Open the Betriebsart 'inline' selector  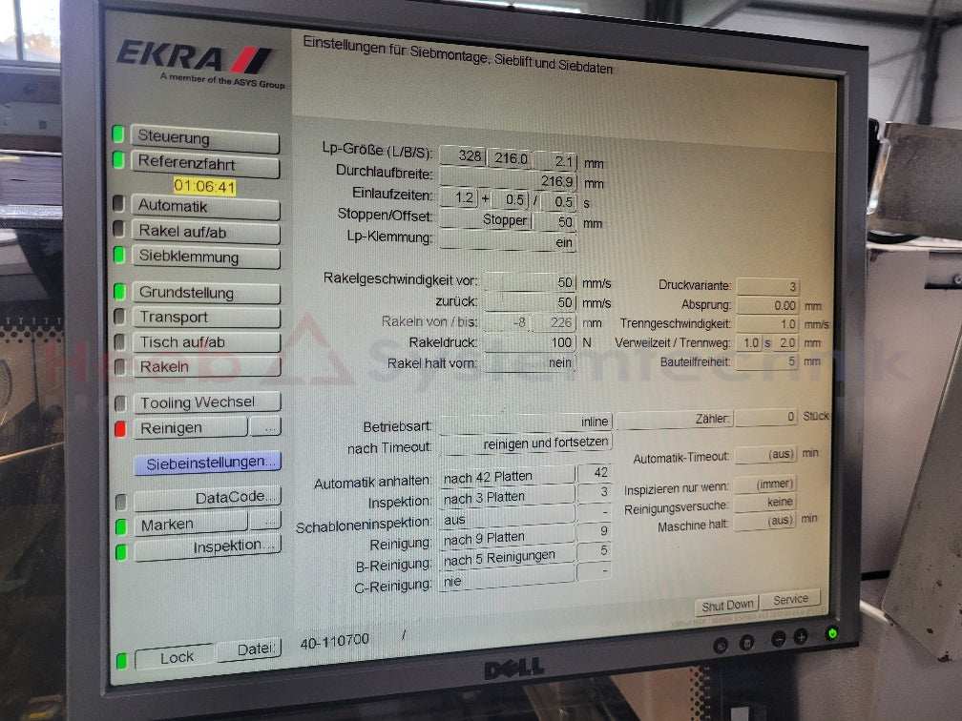[526, 422]
